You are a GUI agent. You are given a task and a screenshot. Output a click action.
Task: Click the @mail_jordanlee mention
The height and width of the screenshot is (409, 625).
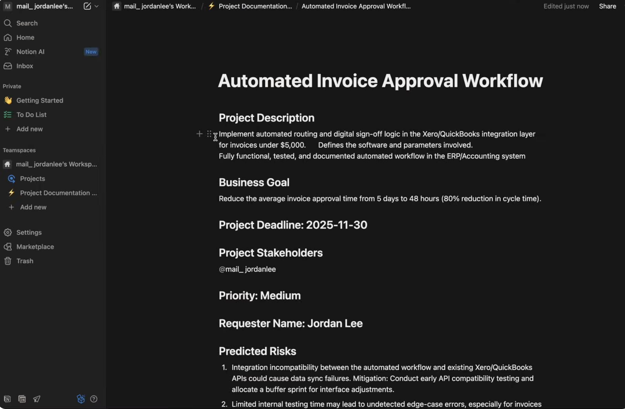(247, 269)
